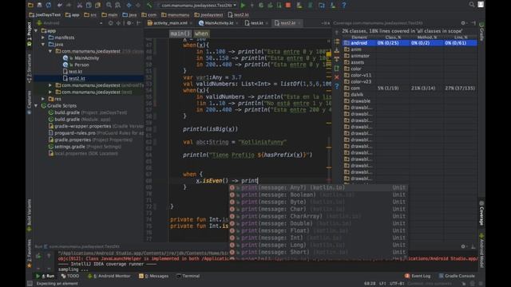Image resolution: width=511 pixels, height=287 pixels.
Task: Choose print(message: Char) completion
Action: coord(318,209)
